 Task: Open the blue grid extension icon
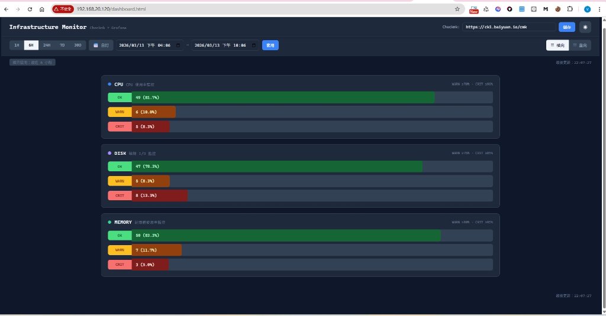point(522,9)
